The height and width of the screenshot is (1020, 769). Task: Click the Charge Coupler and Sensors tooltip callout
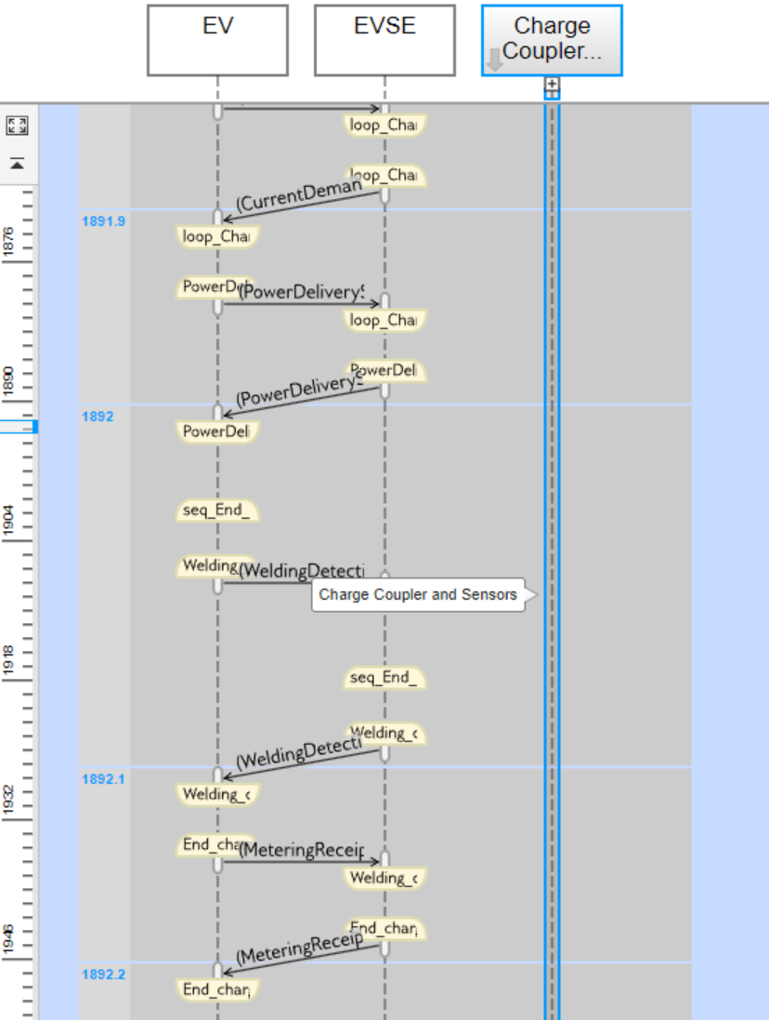(x=418, y=594)
